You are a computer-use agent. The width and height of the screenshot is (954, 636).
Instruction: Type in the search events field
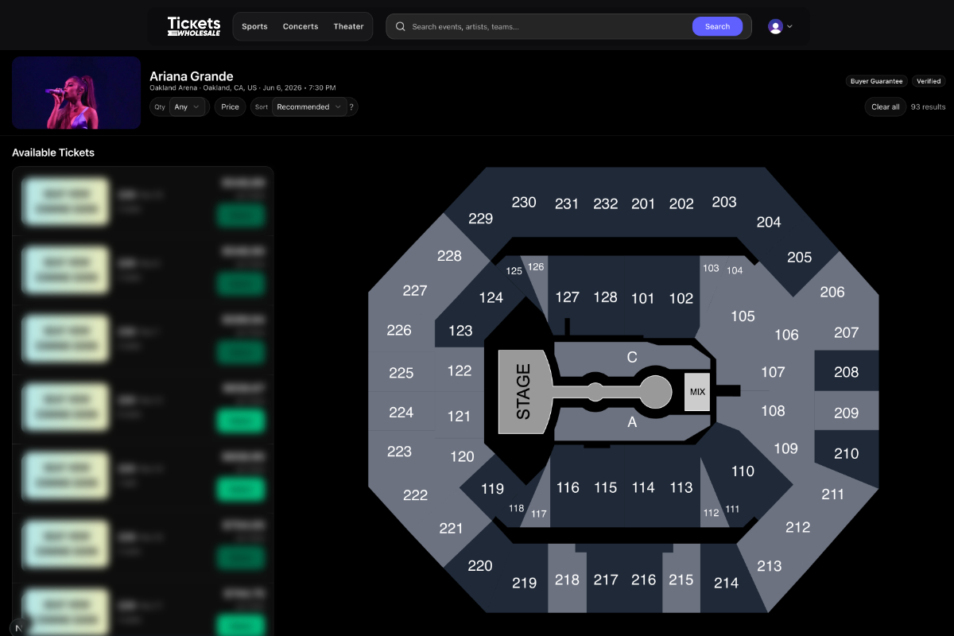(549, 26)
